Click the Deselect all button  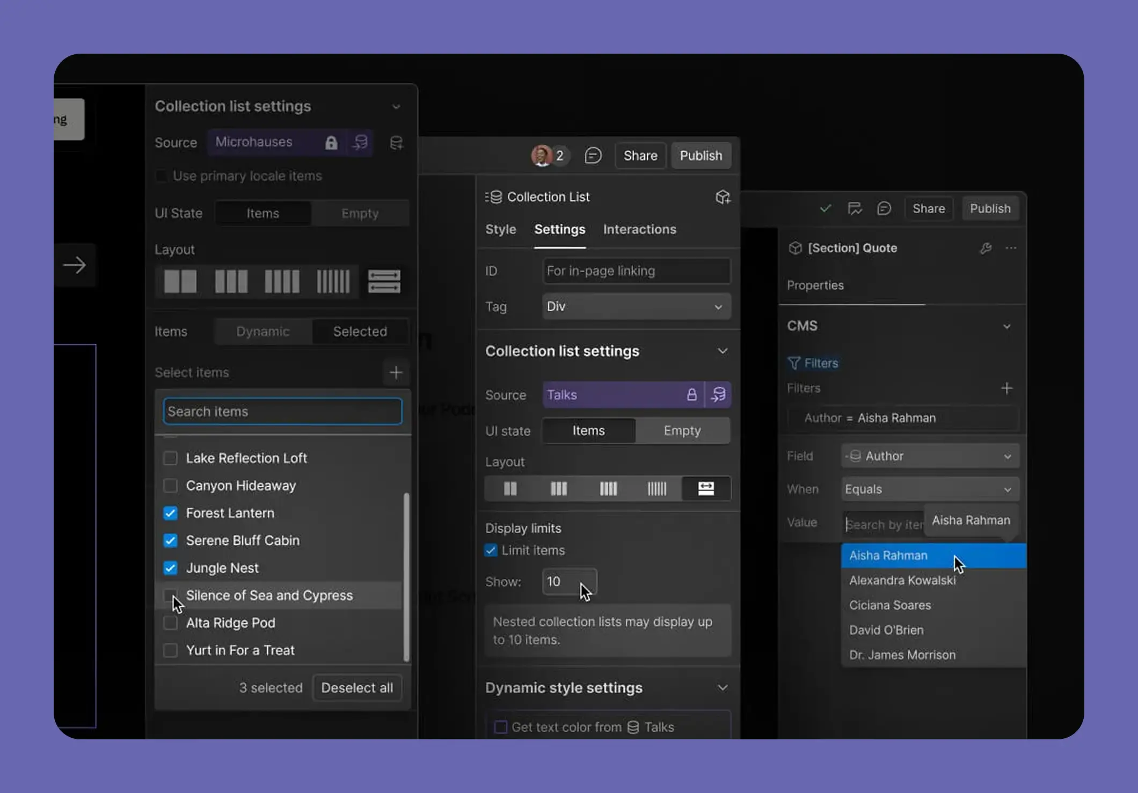(357, 688)
